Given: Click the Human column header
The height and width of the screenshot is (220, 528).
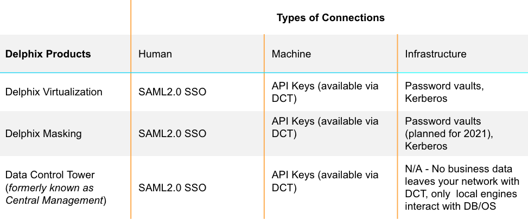Looking at the screenshot, I should 155,54.
